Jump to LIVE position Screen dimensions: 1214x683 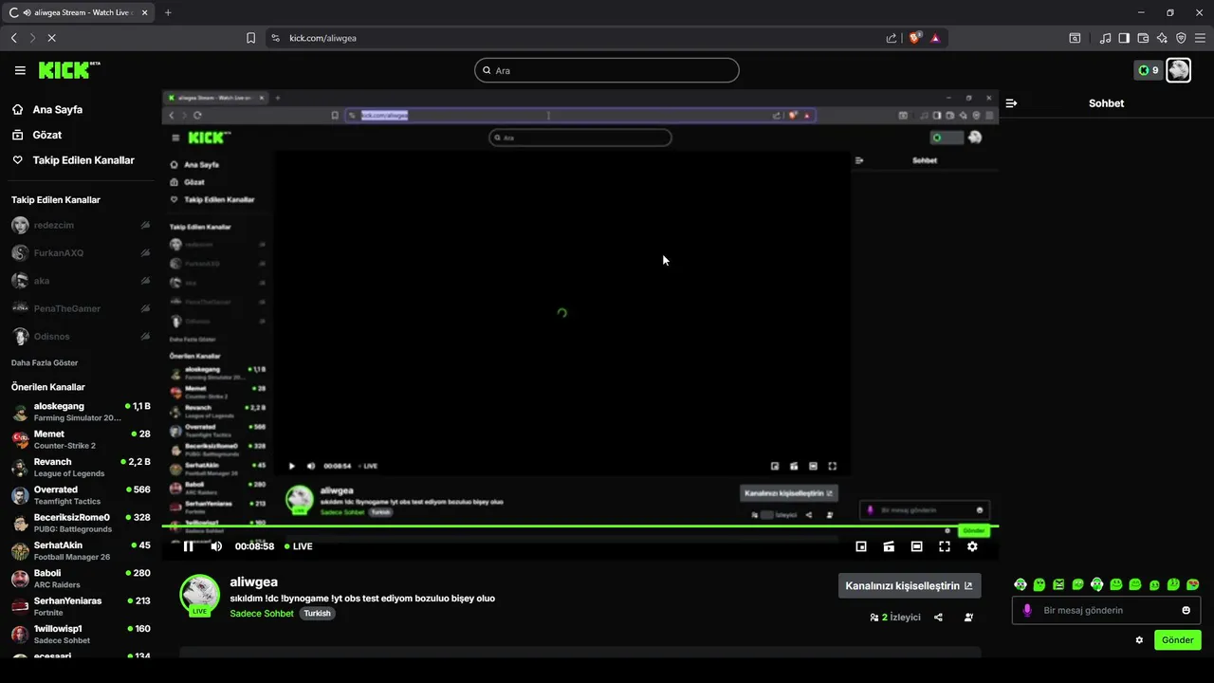[299, 546]
